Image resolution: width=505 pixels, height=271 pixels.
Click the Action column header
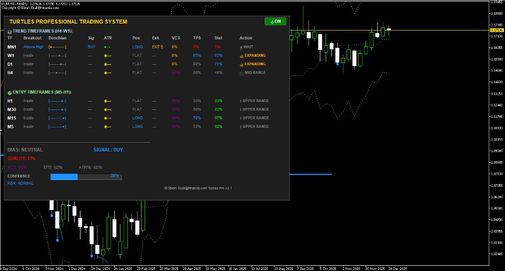click(246, 38)
